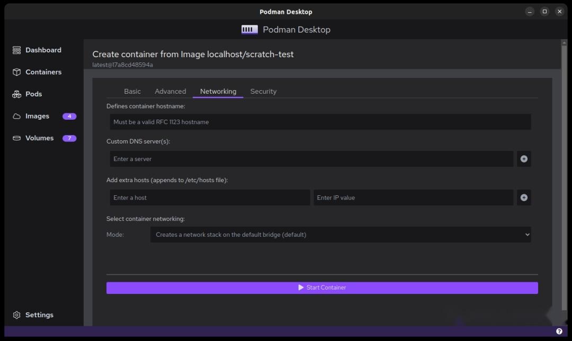572x341 pixels.
Task: Open the Containers section
Action: (x=43, y=71)
